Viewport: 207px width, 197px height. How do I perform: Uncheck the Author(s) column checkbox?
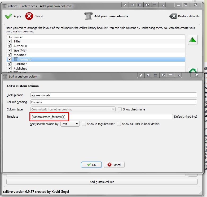[x=10, y=46]
